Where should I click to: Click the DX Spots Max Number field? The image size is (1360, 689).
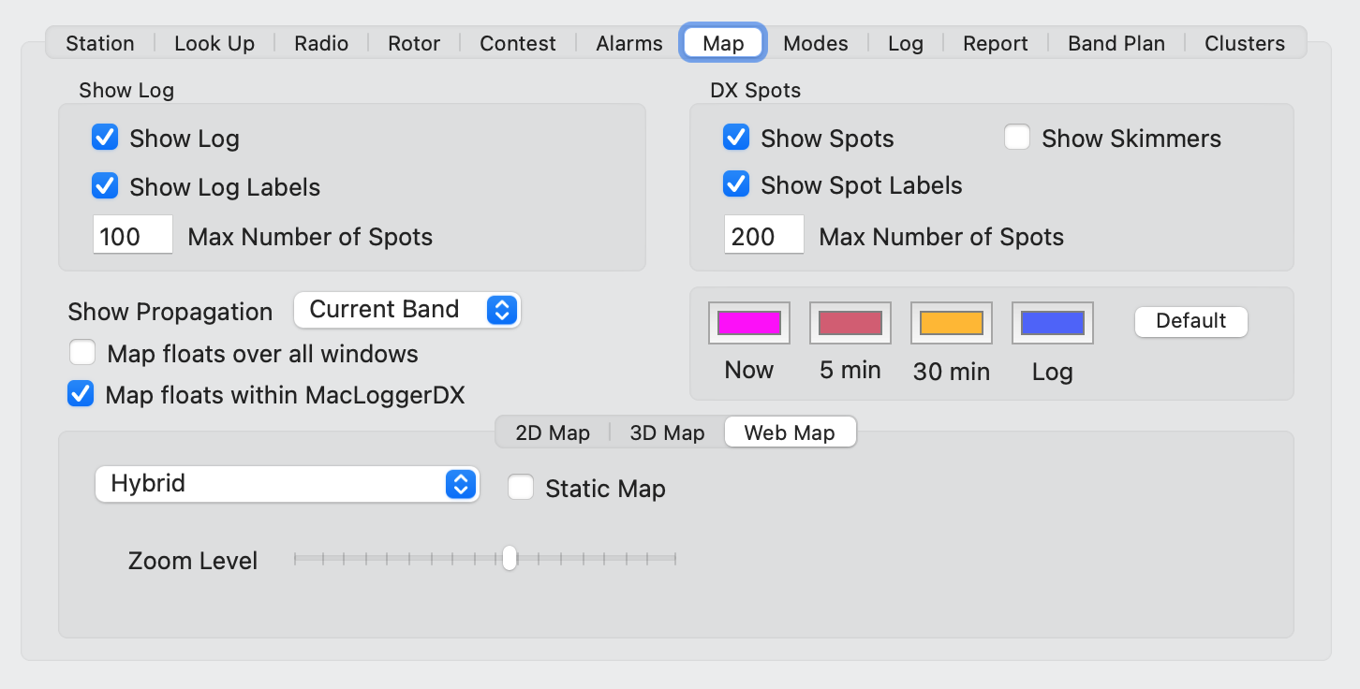(x=762, y=234)
